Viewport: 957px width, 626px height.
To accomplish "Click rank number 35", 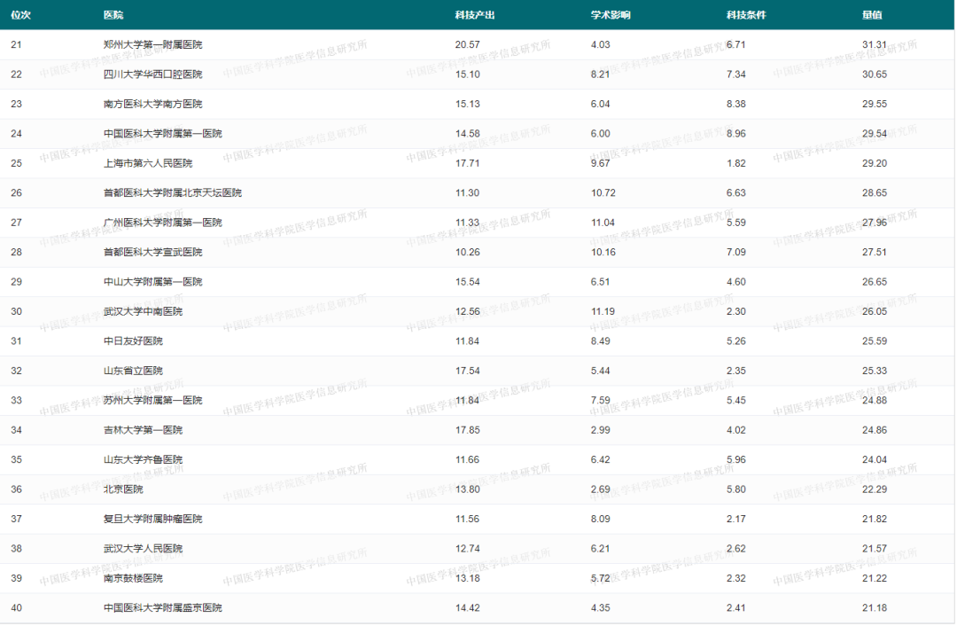I will (x=17, y=459).
